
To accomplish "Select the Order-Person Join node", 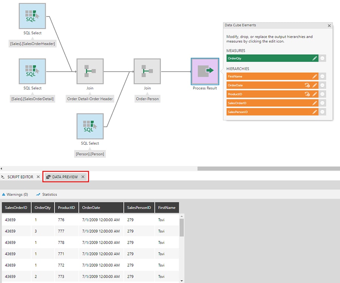I will coord(147,71).
